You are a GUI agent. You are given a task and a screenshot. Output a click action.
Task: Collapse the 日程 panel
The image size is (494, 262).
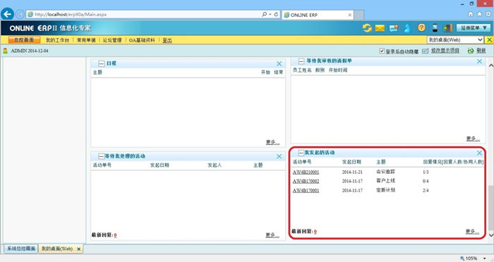tap(102, 63)
